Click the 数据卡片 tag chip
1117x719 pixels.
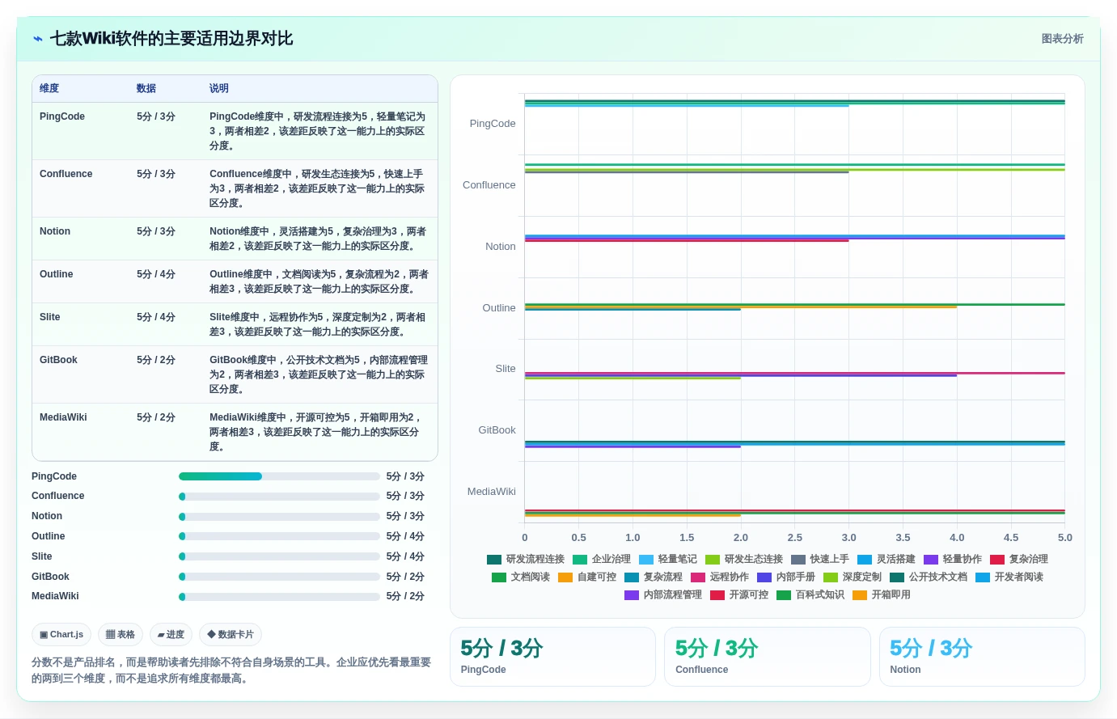pos(231,635)
